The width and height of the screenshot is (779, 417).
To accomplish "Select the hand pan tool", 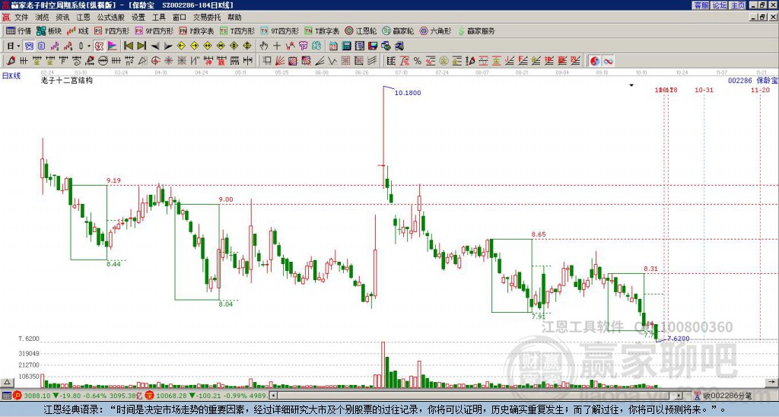I will tap(264, 46).
